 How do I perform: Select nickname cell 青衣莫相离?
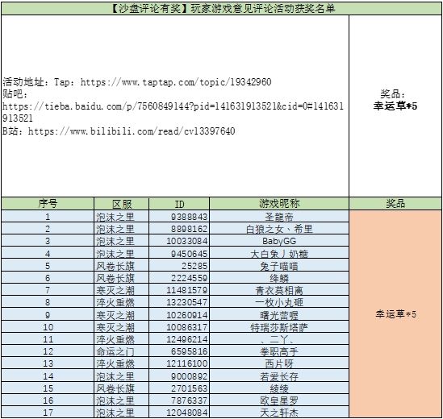pyautogui.click(x=279, y=290)
